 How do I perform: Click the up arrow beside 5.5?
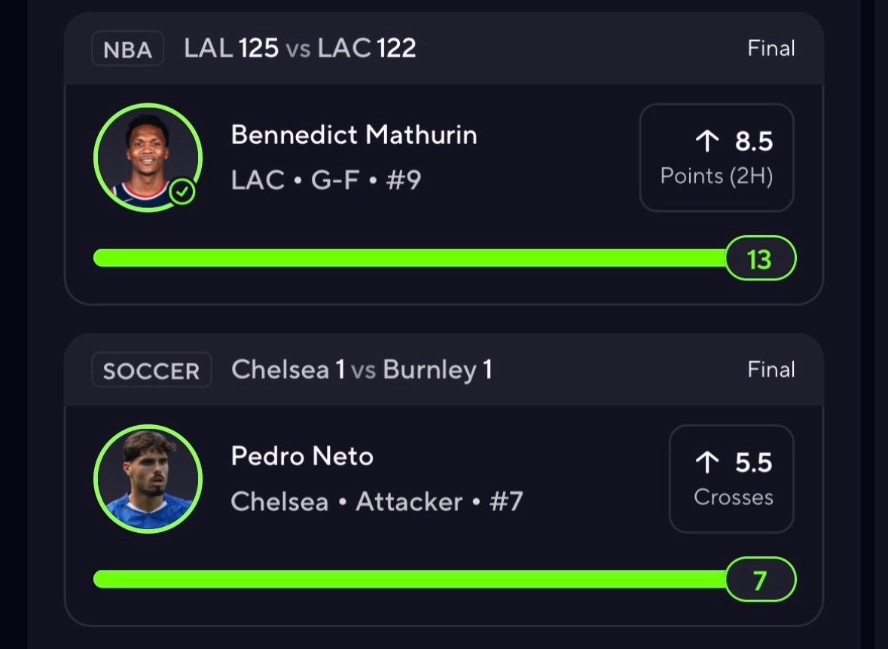click(706, 462)
